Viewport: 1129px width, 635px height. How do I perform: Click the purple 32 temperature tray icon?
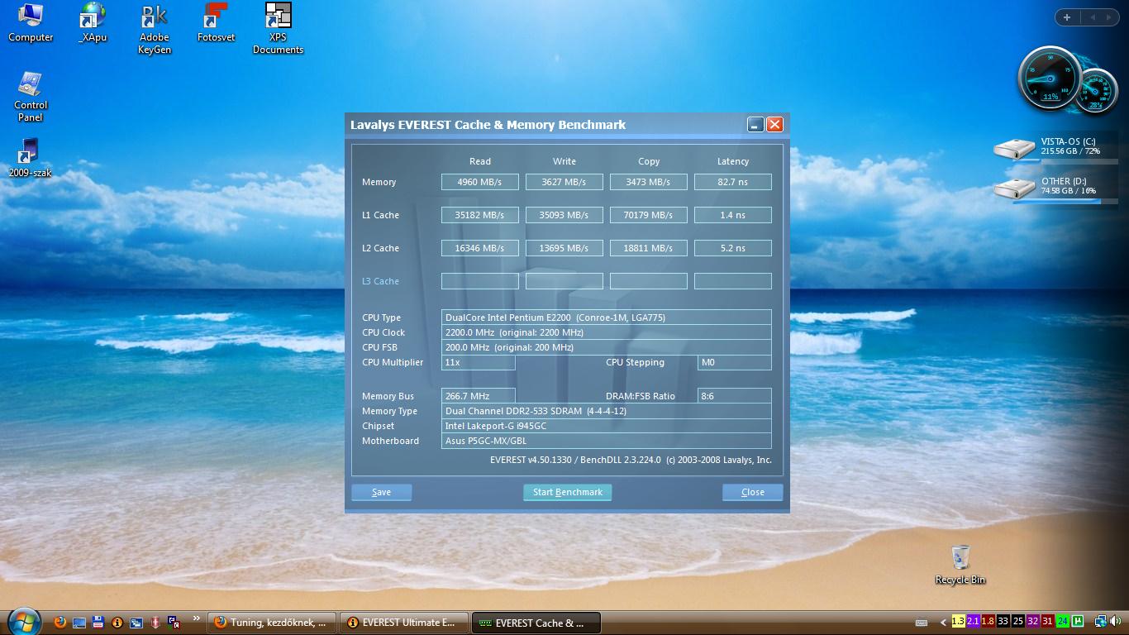click(x=1033, y=622)
